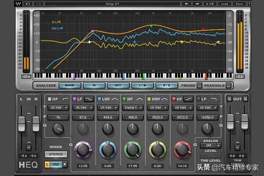Click the left output fader handle

[x=230, y=122]
